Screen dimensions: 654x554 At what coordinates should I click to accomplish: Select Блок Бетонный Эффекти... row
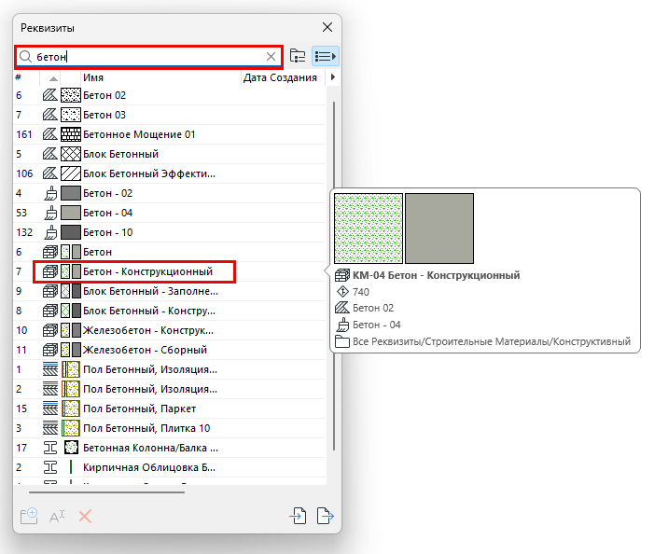click(x=170, y=173)
